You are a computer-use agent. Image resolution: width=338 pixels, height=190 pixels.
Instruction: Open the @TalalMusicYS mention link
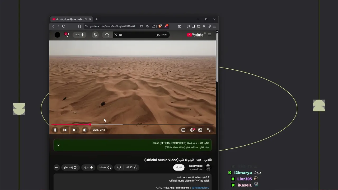coord(200,188)
